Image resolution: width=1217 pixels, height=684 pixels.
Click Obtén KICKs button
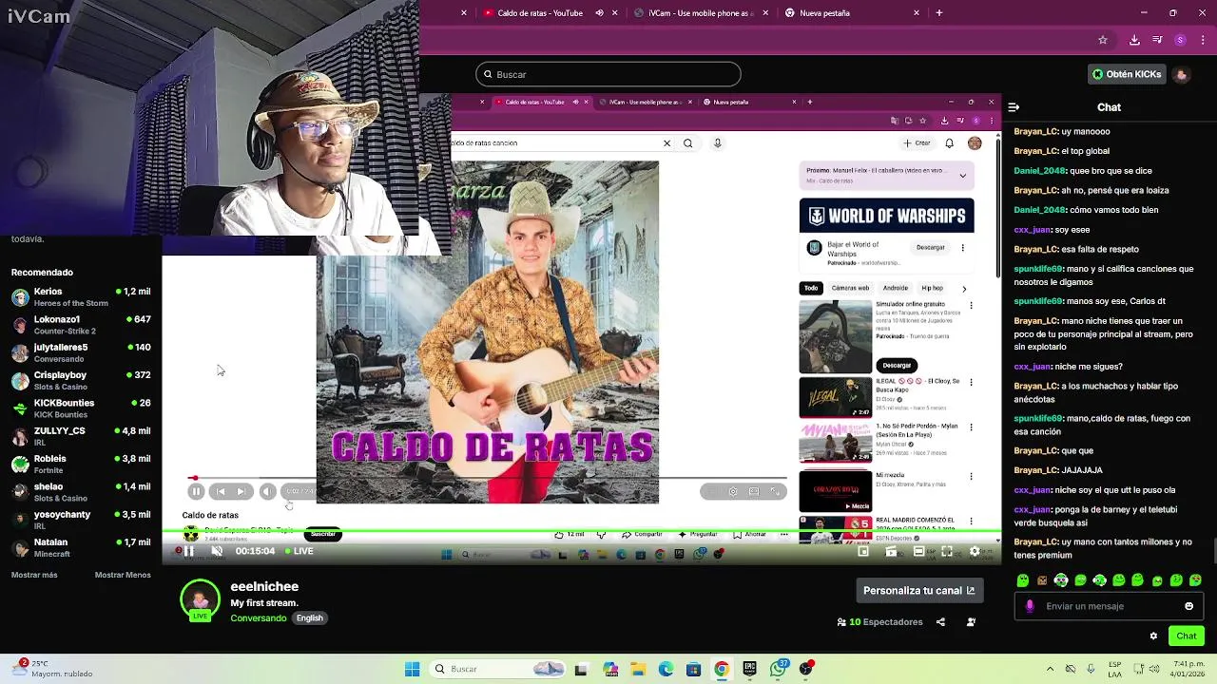1127,74
